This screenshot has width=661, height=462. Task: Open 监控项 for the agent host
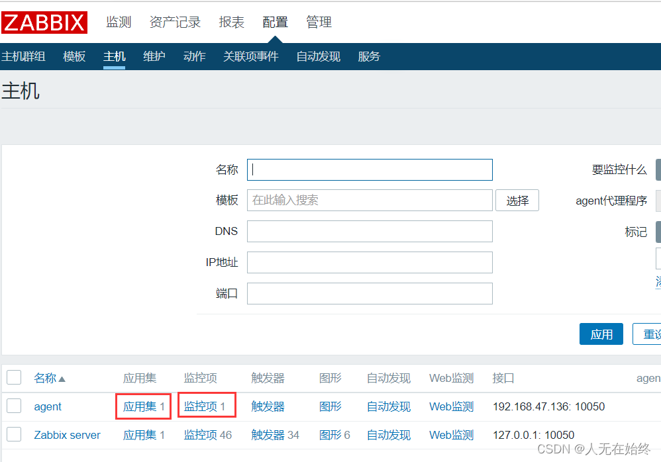(201, 406)
